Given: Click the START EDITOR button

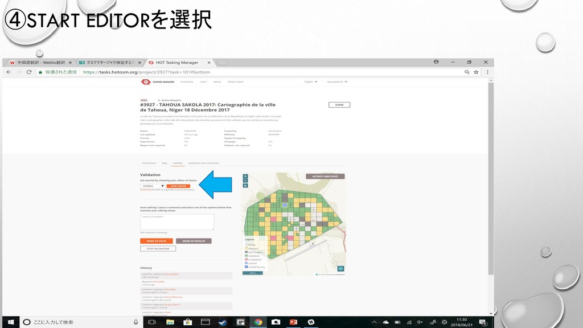Looking at the screenshot, I should [178, 186].
